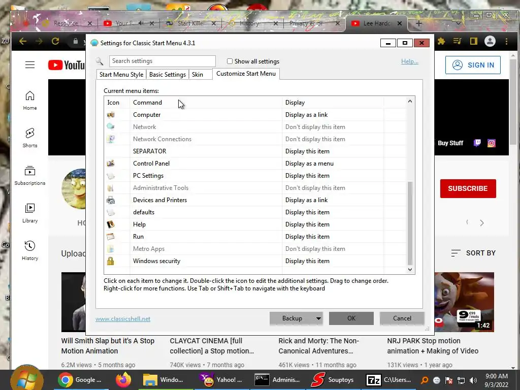Open Chrome tab search chevron
Viewport: 520px width, 390px height.
pyautogui.click(x=459, y=23)
